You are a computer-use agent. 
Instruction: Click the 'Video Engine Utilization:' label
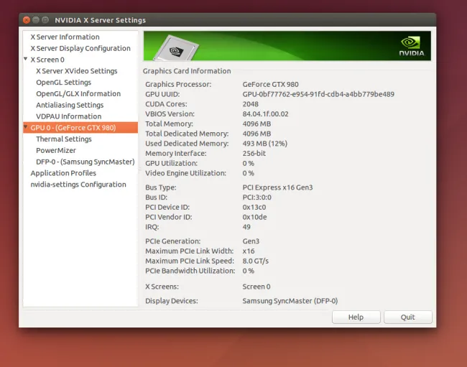click(x=186, y=173)
